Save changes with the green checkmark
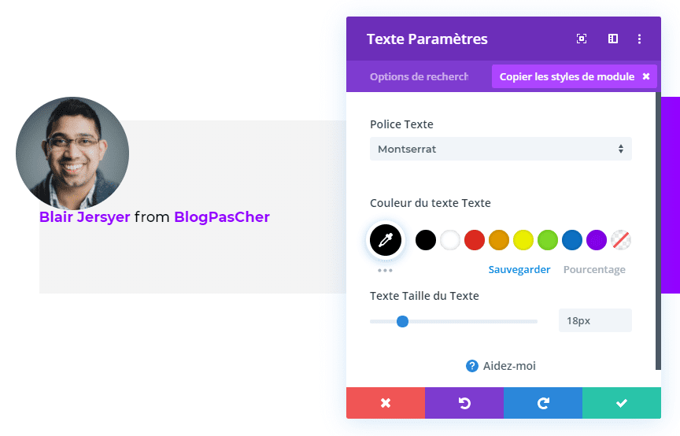 coord(622,403)
